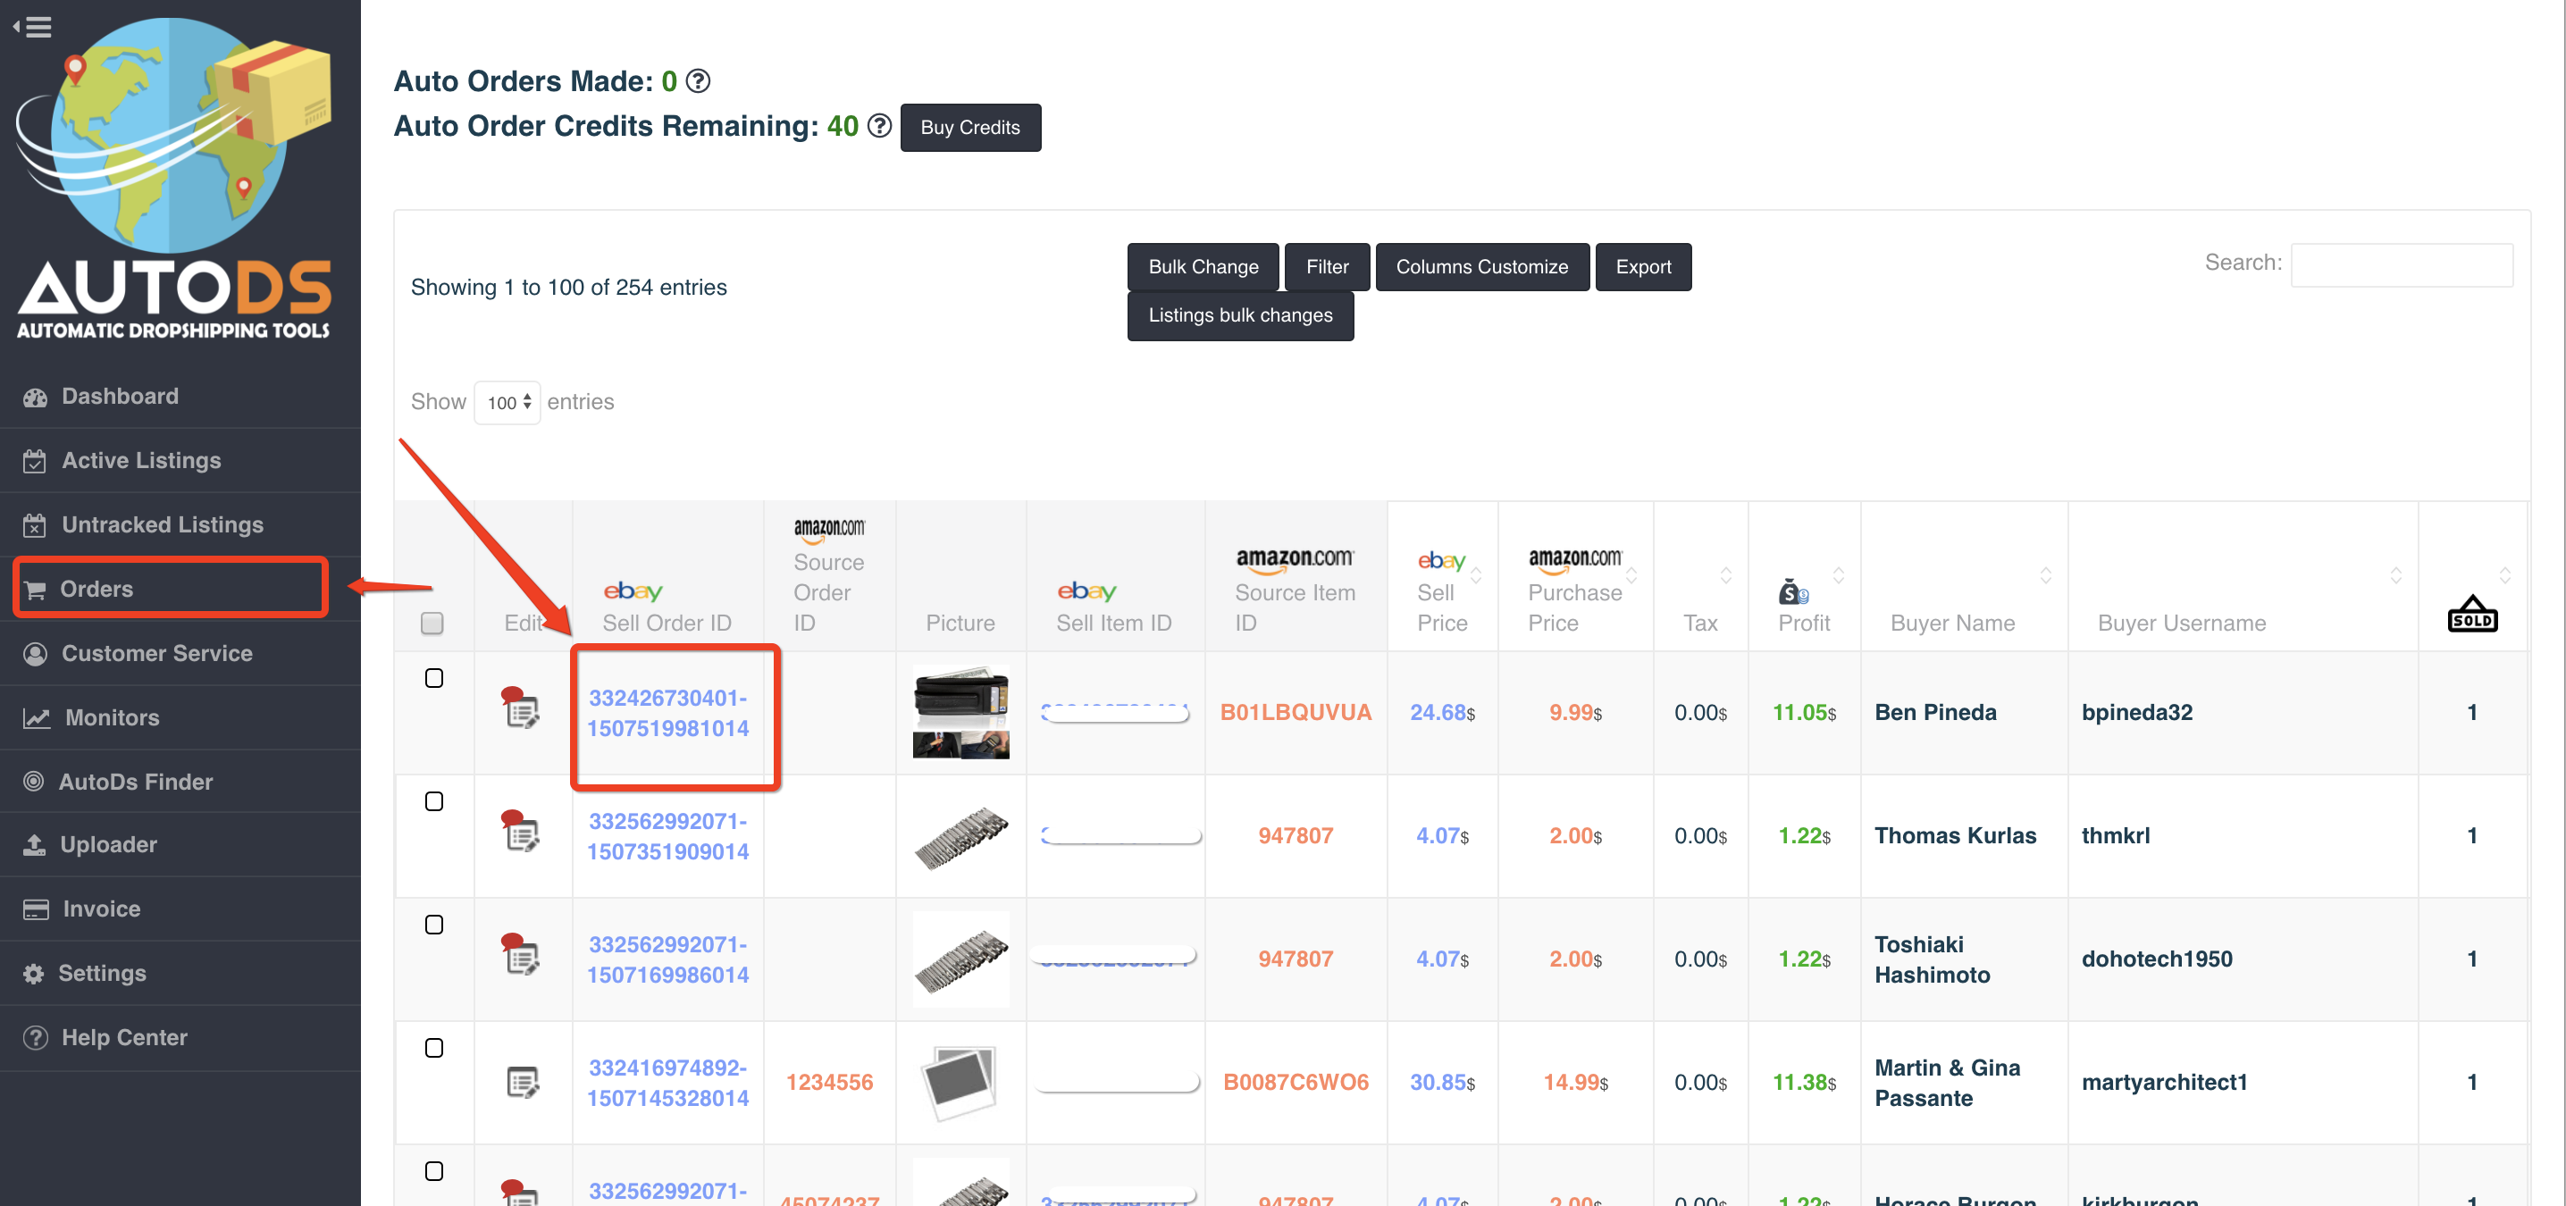Click the Active Listings calendar icon
Viewport: 2566px width, 1206px height.
pyautogui.click(x=35, y=461)
